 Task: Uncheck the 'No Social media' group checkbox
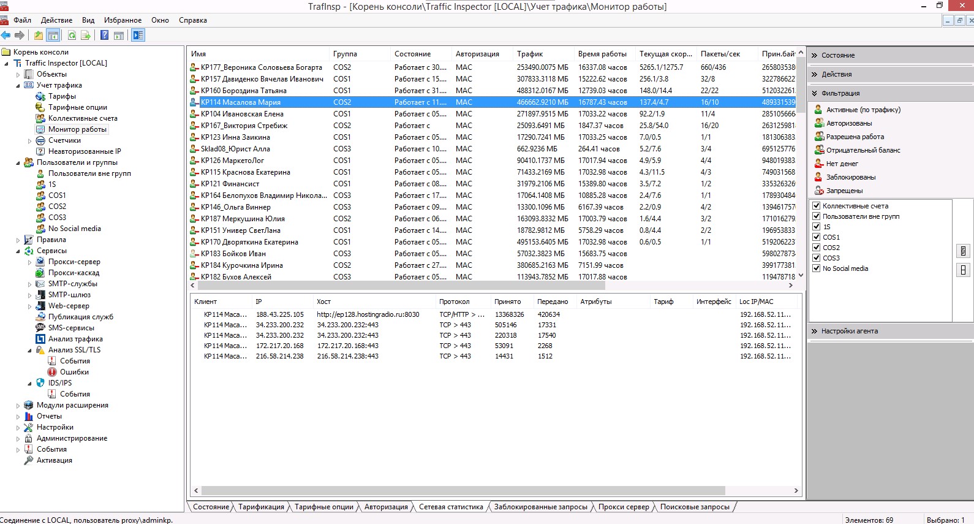816,268
